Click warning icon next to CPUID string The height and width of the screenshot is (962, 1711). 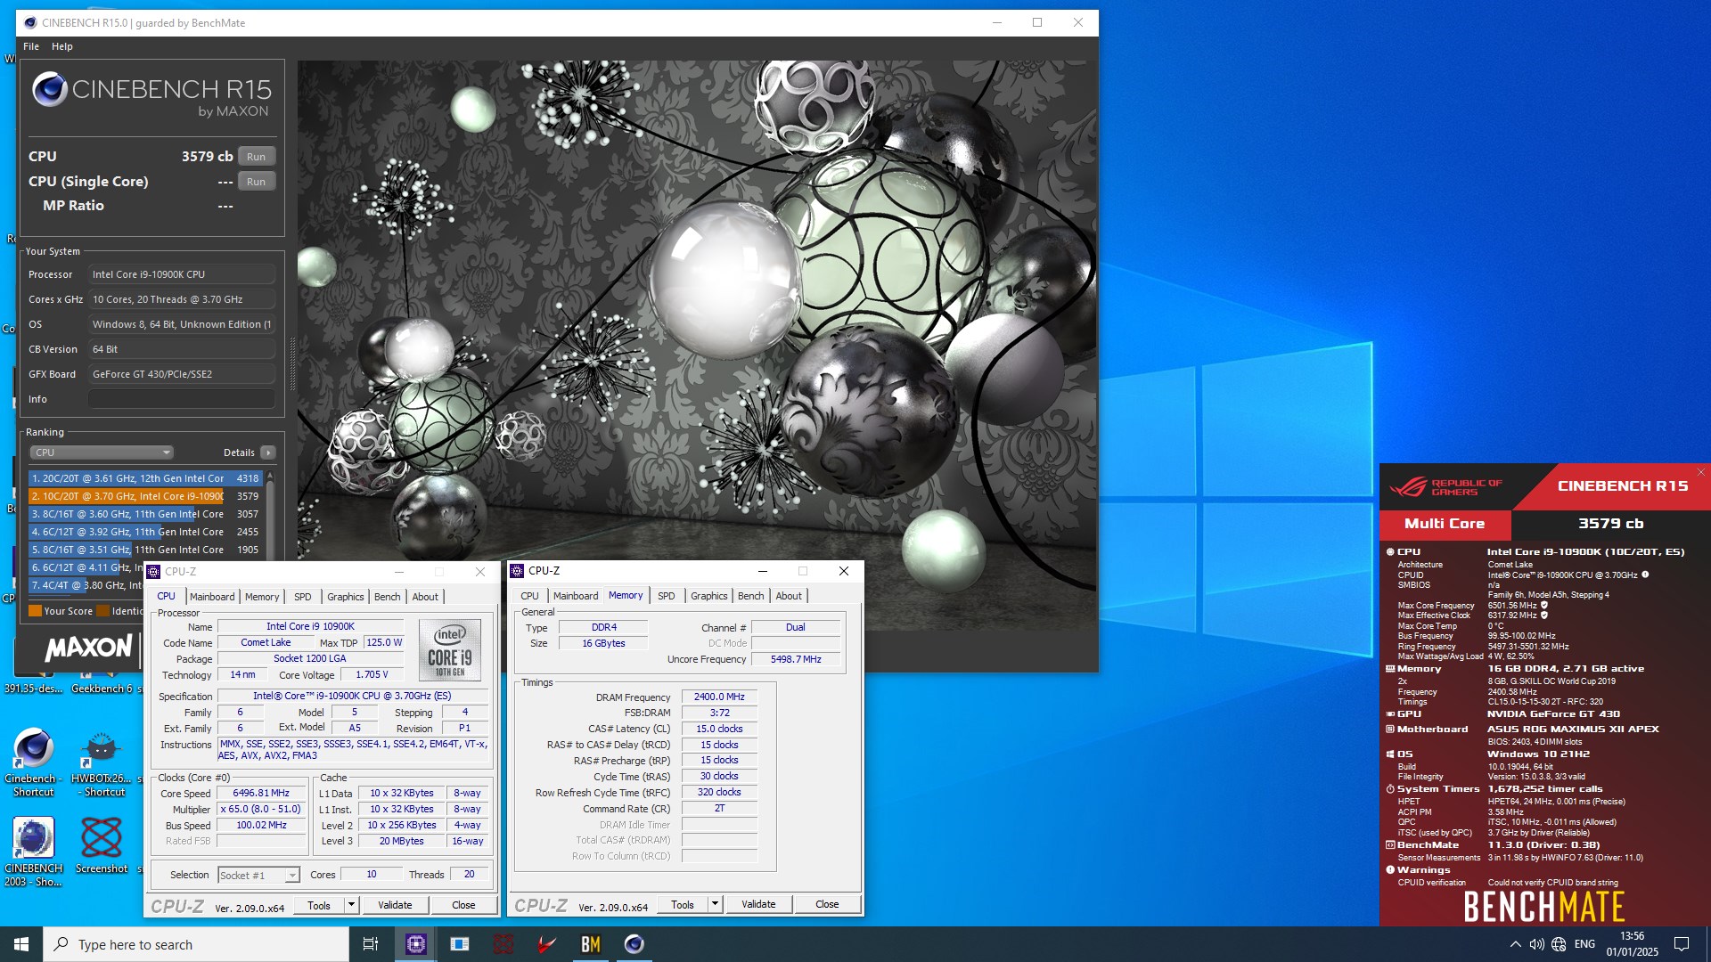[1645, 575]
